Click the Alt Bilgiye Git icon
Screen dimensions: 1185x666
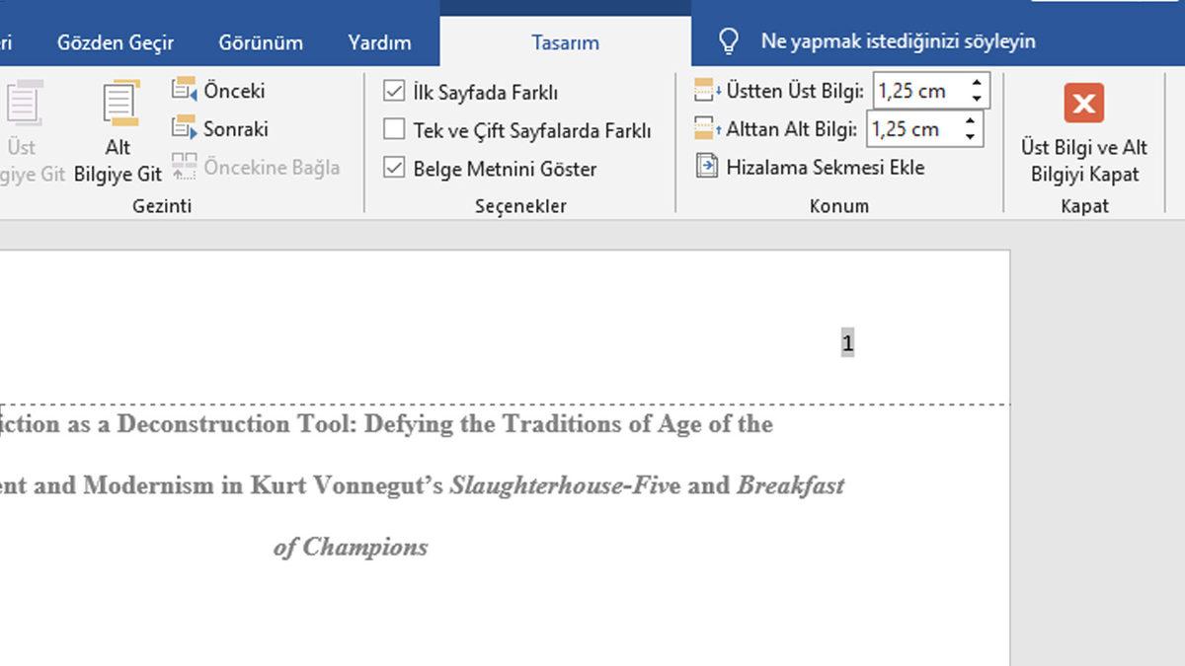(119, 105)
